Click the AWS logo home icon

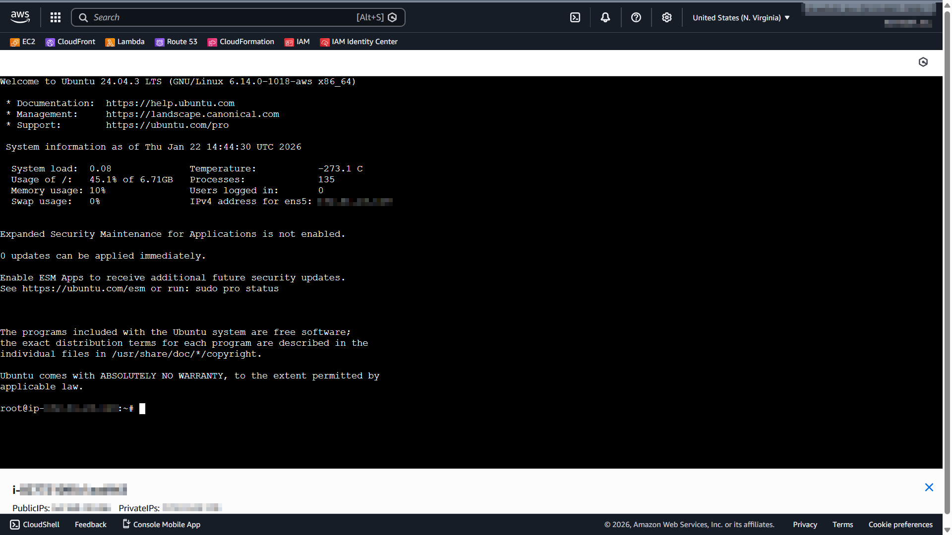coord(20,17)
